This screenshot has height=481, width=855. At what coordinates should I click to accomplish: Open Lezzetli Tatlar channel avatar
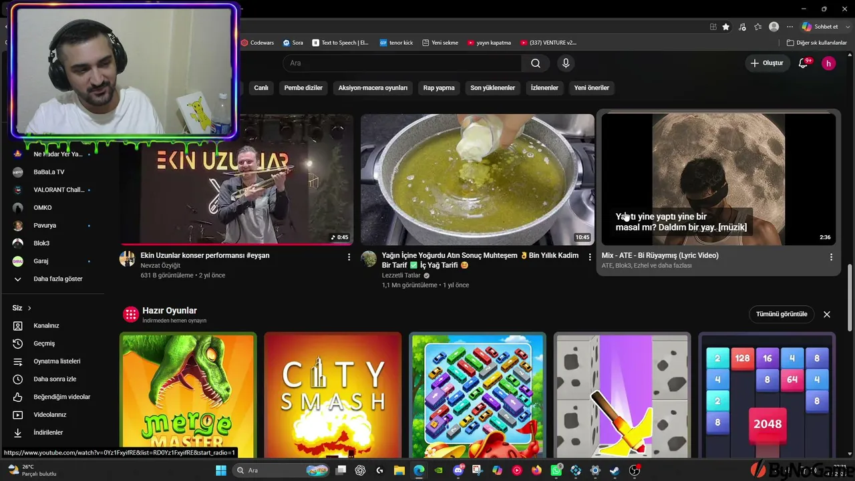pyautogui.click(x=368, y=259)
